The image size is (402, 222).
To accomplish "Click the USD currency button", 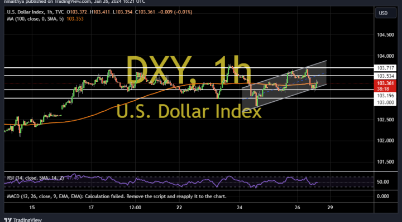I will 386,13.
